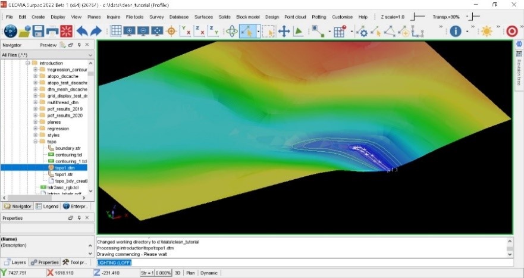Select the point selection arrow tool
Viewport: 524px width, 278px height.
tap(247, 31)
